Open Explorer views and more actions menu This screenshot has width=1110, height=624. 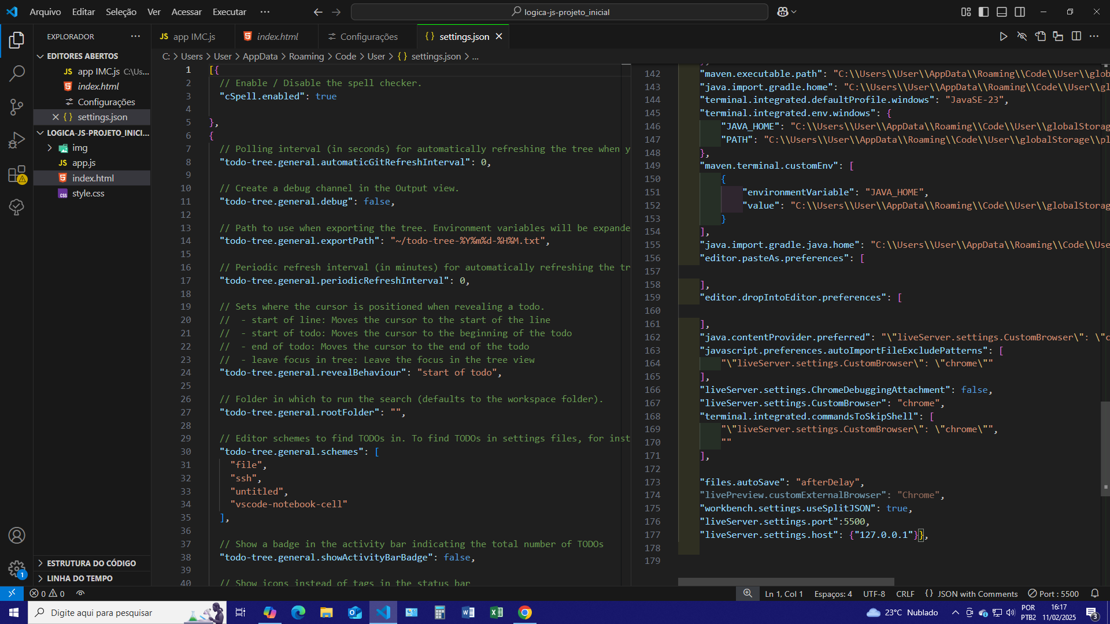coord(135,36)
